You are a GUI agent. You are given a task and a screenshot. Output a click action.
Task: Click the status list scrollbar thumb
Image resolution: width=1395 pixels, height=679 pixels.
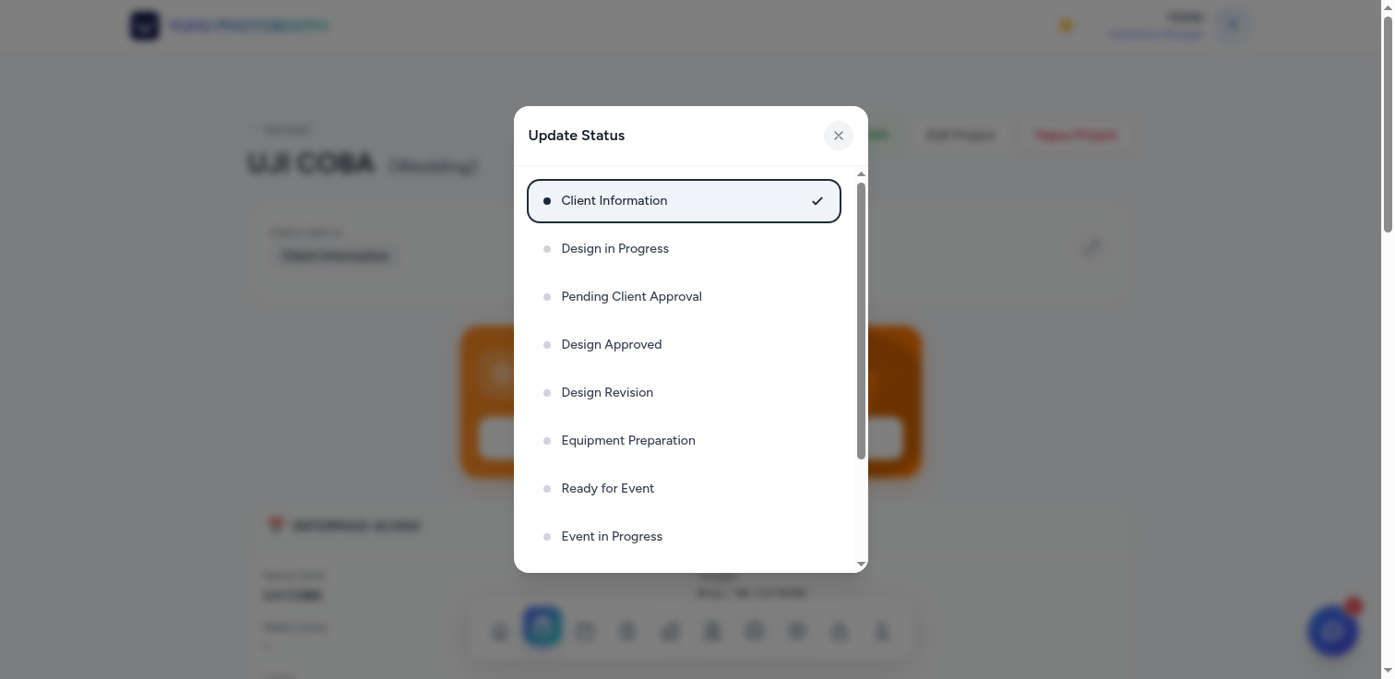(x=861, y=320)
